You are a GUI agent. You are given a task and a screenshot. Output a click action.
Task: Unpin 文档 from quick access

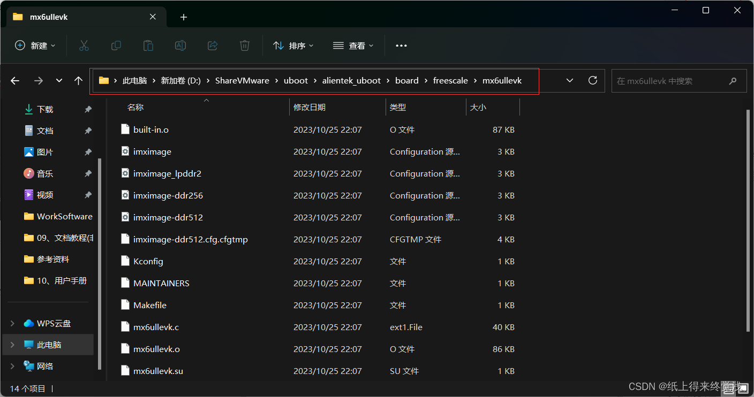click(x=88, y=131)
